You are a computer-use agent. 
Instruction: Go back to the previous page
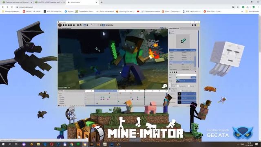pos(3,7)
